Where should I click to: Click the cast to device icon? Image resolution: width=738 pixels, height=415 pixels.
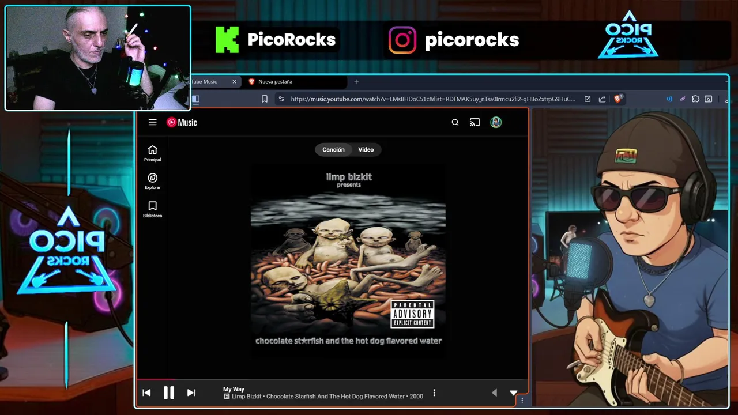[x=475, y=122]
